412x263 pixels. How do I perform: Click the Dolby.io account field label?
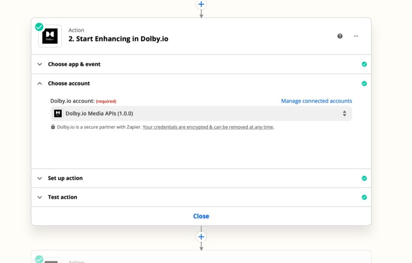click(72, 101)
